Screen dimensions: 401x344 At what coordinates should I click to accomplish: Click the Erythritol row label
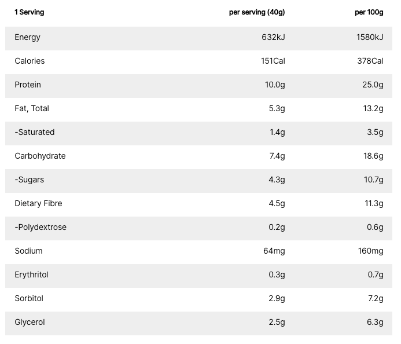[x=31, y=275]
